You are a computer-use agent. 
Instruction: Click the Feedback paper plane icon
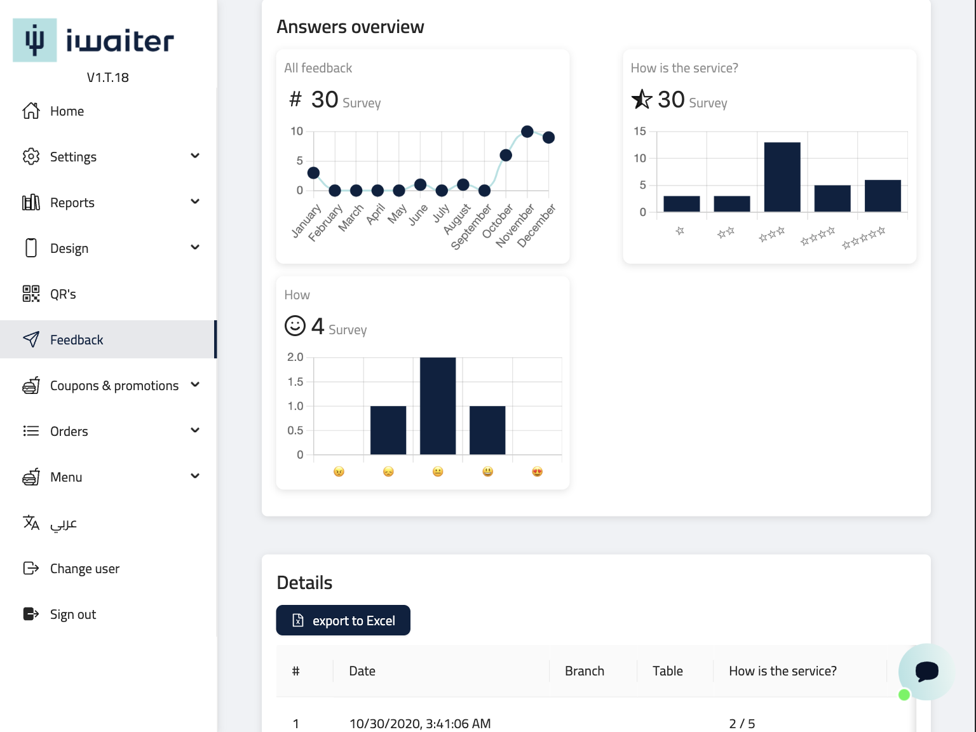pyautogui.click(x=31, y=339)
